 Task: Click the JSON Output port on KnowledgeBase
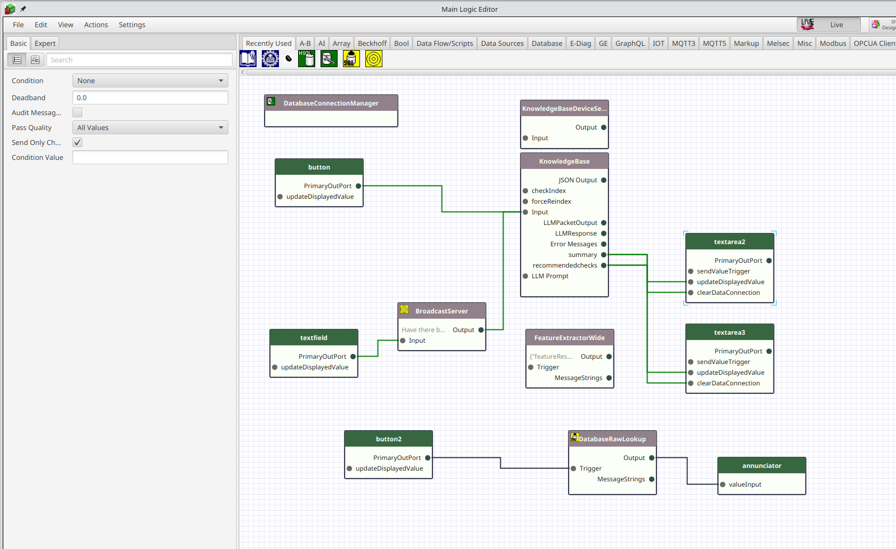(x=604, y=180)
